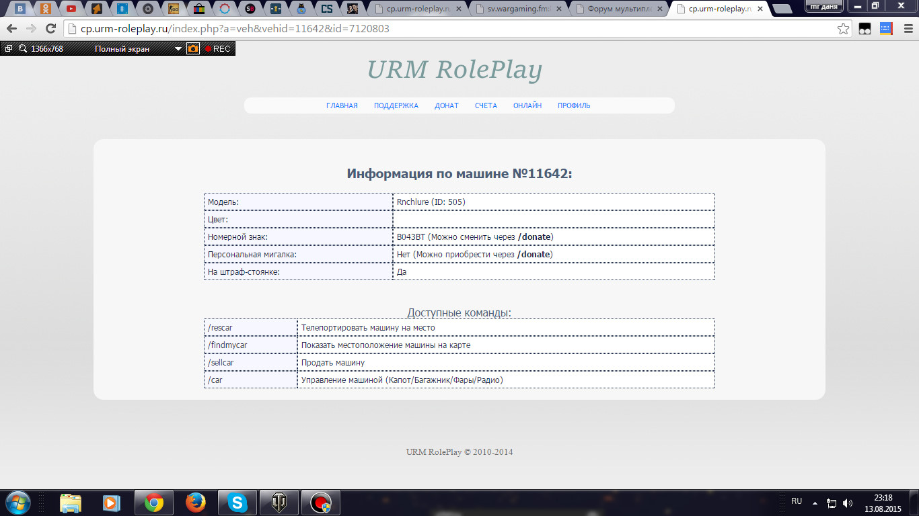Switch to the sv.wargaming.fm tab

coord(519,9)
